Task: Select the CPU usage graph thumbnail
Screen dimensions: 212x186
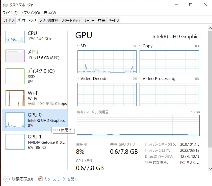Action: (x=15, y=37)
